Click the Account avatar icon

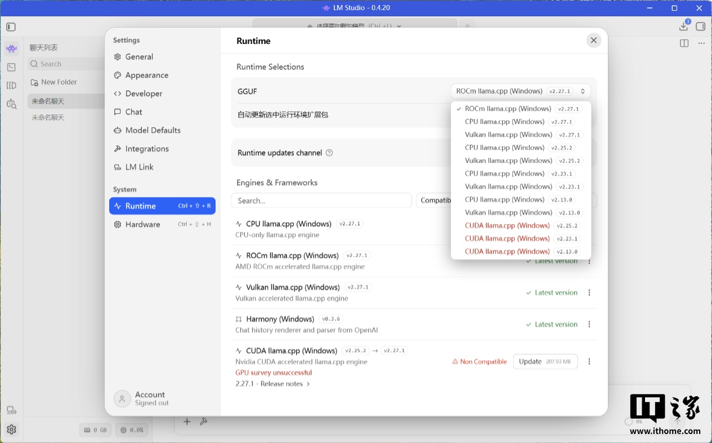(122, 399)
